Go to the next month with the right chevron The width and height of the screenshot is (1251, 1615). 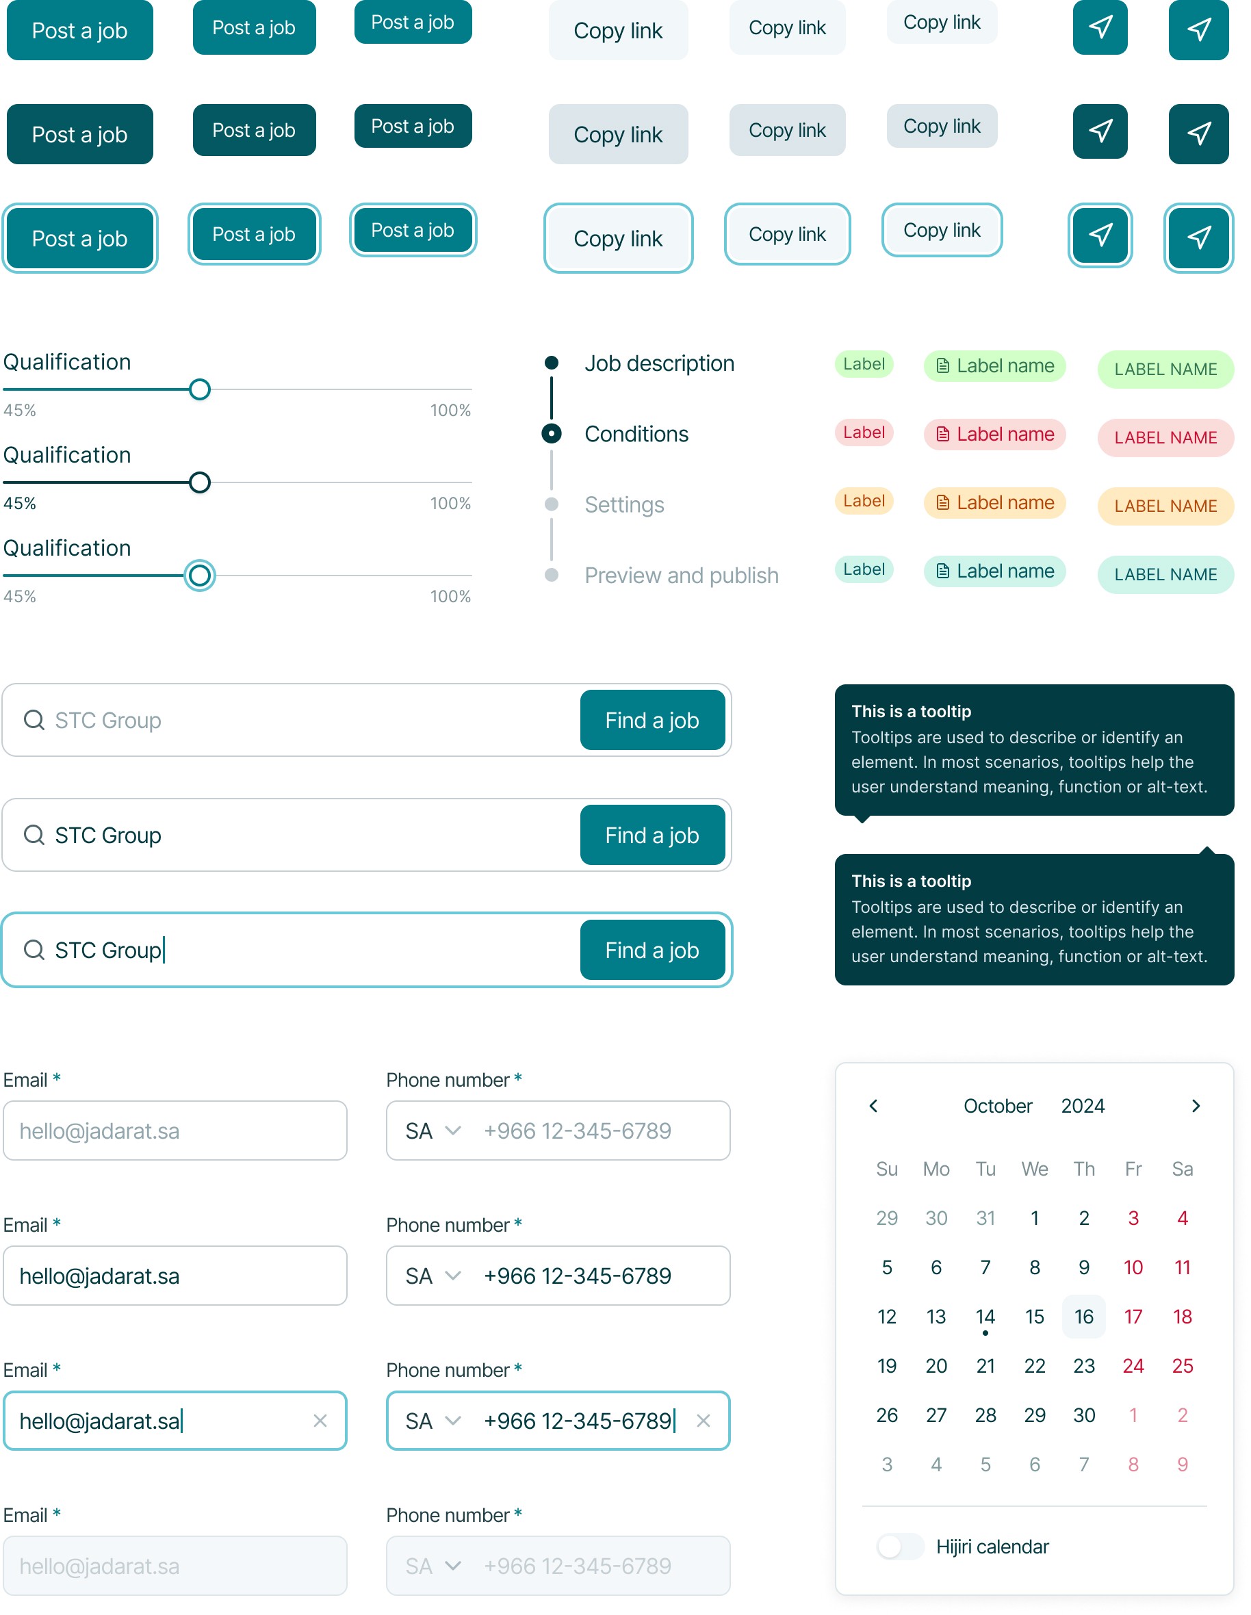(1196, 1105)
